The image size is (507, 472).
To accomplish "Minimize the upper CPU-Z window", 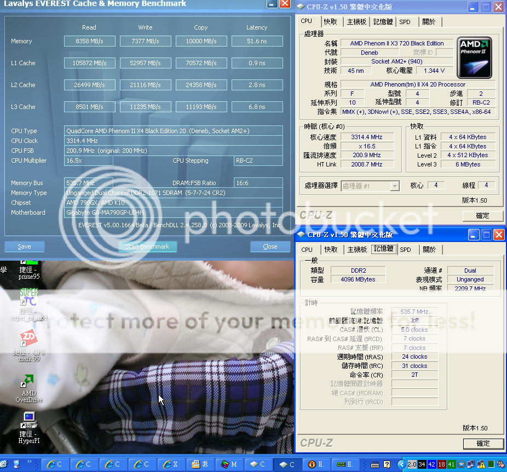I will coord(472,7).
